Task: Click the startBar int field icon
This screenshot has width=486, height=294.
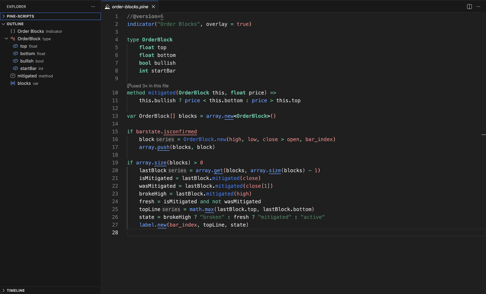Action: pyautogui.click(x=16, y=69)
